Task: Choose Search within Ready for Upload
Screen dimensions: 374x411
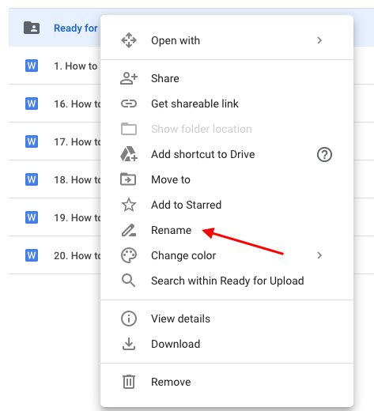Action: tap(227, 281)
